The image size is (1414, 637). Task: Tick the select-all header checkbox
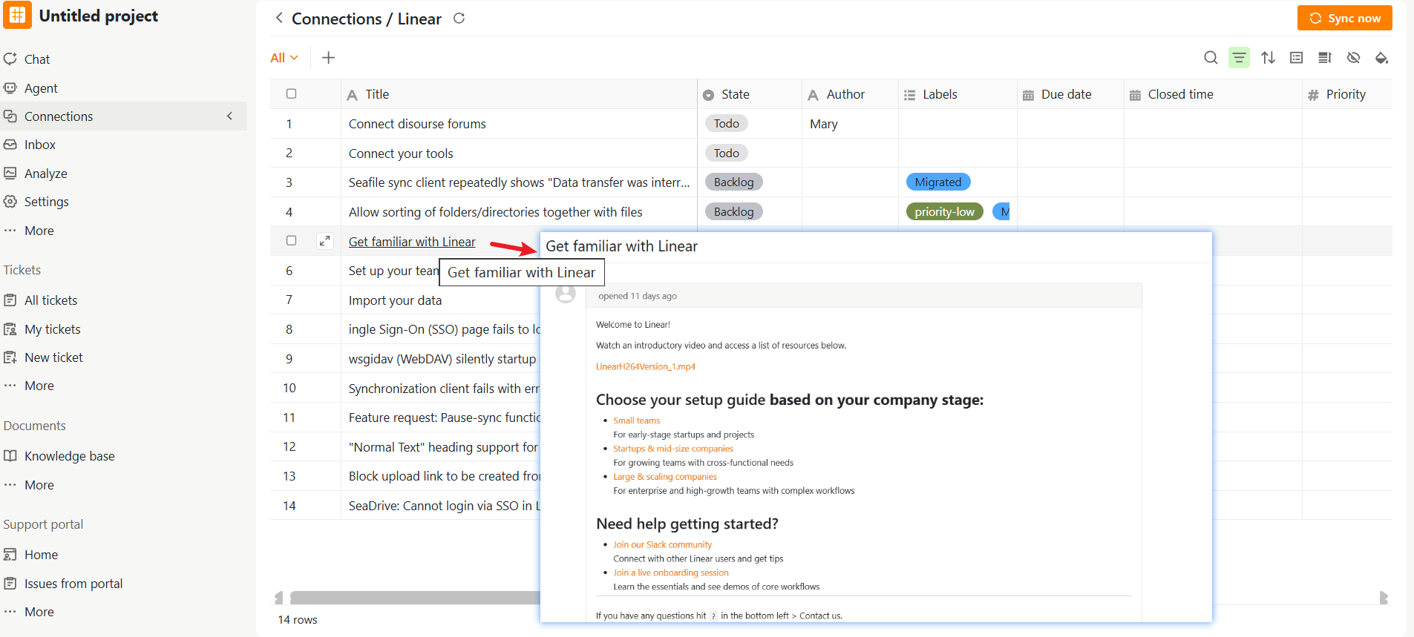pyautogui.click(x=291, y=93)
